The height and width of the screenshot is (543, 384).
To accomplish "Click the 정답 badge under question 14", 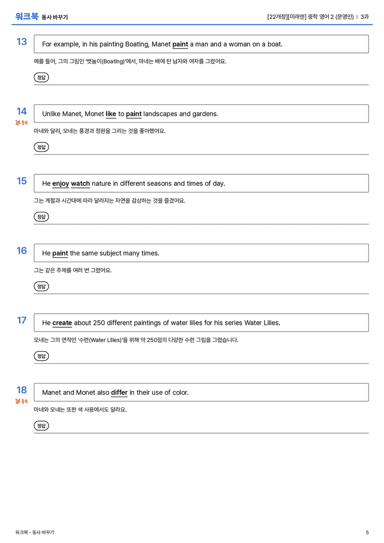I will 41,147.
